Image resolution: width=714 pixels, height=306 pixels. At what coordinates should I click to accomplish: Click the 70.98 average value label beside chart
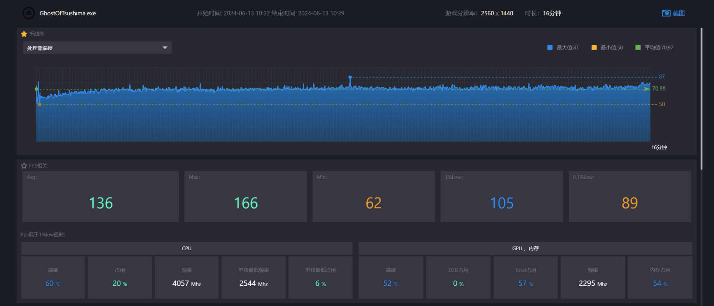pyautogui.click(x=659, y=89)
